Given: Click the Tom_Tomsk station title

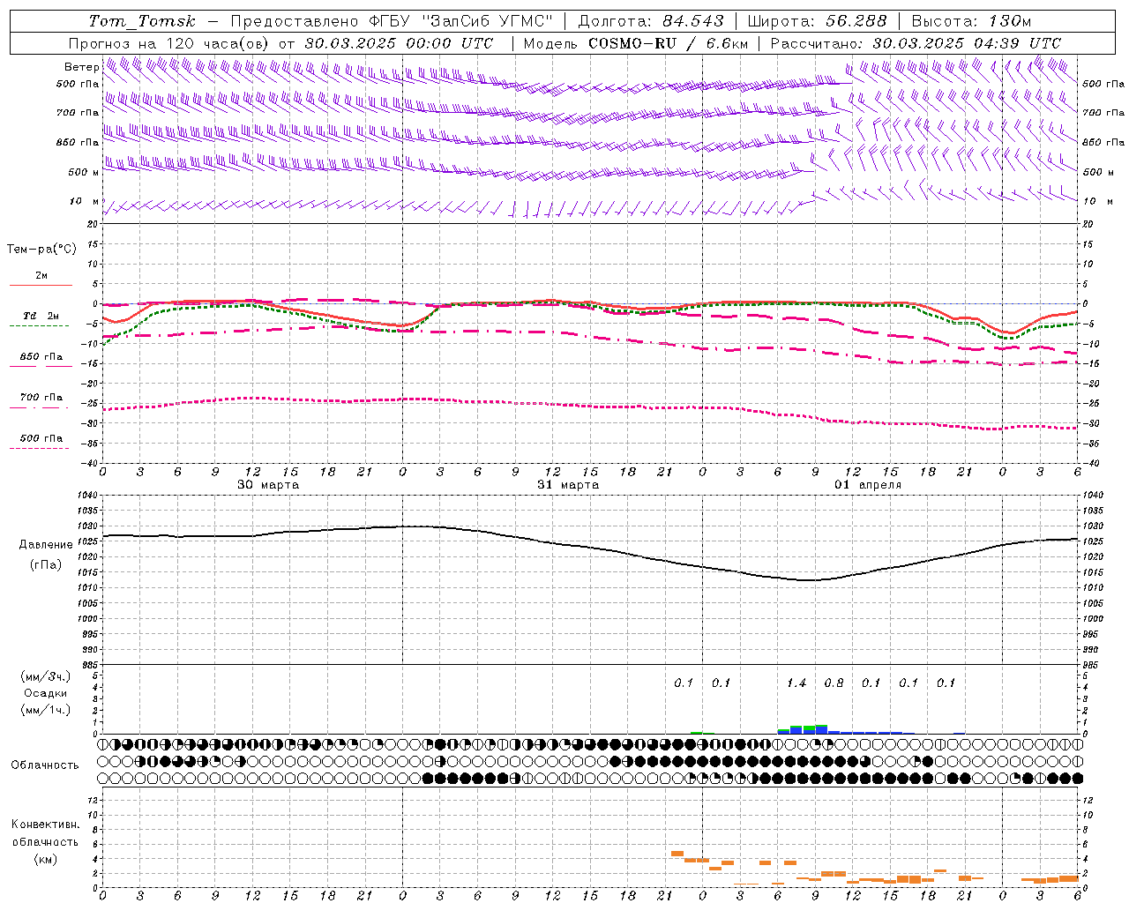Looking at the screenshot, I should coord(143,21).
